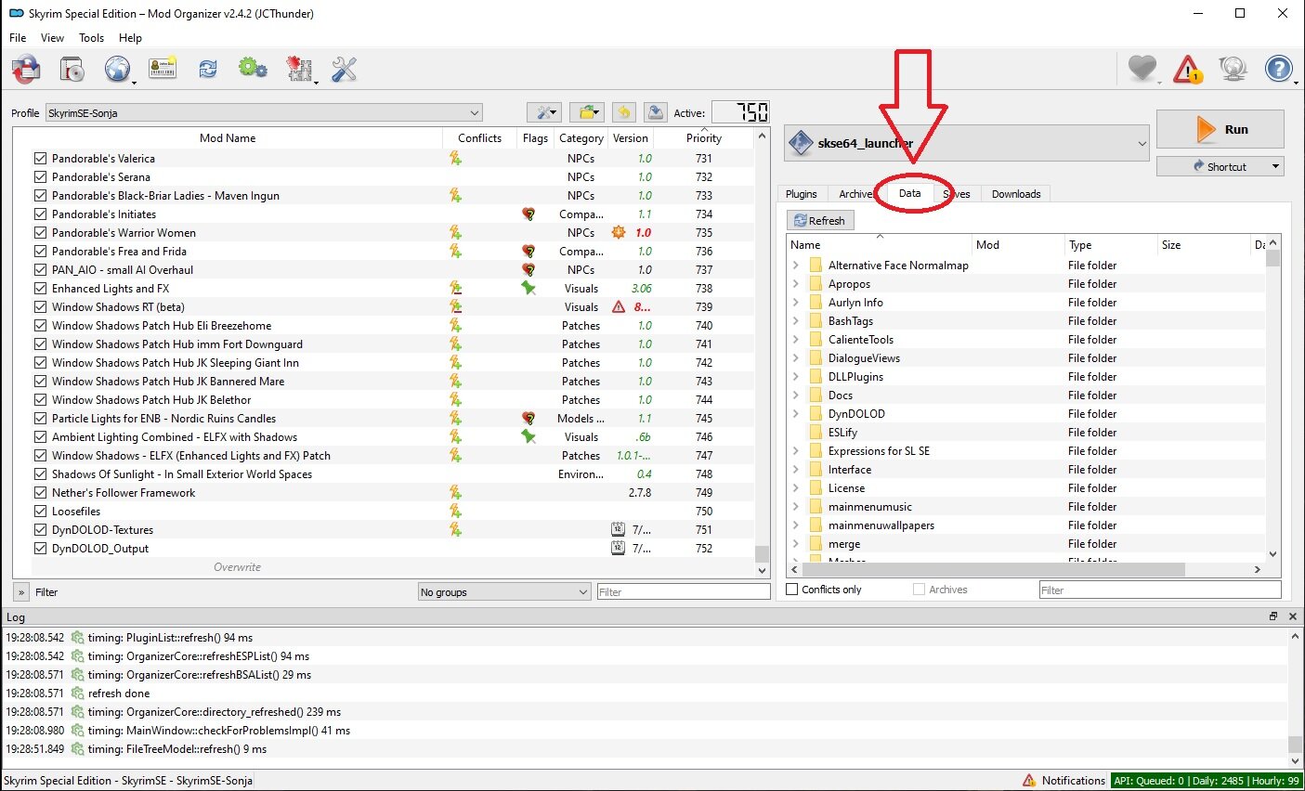1305x791 pixels.
Task: Click the Nexus globe toolbar icon
Action: coord(117,69)
